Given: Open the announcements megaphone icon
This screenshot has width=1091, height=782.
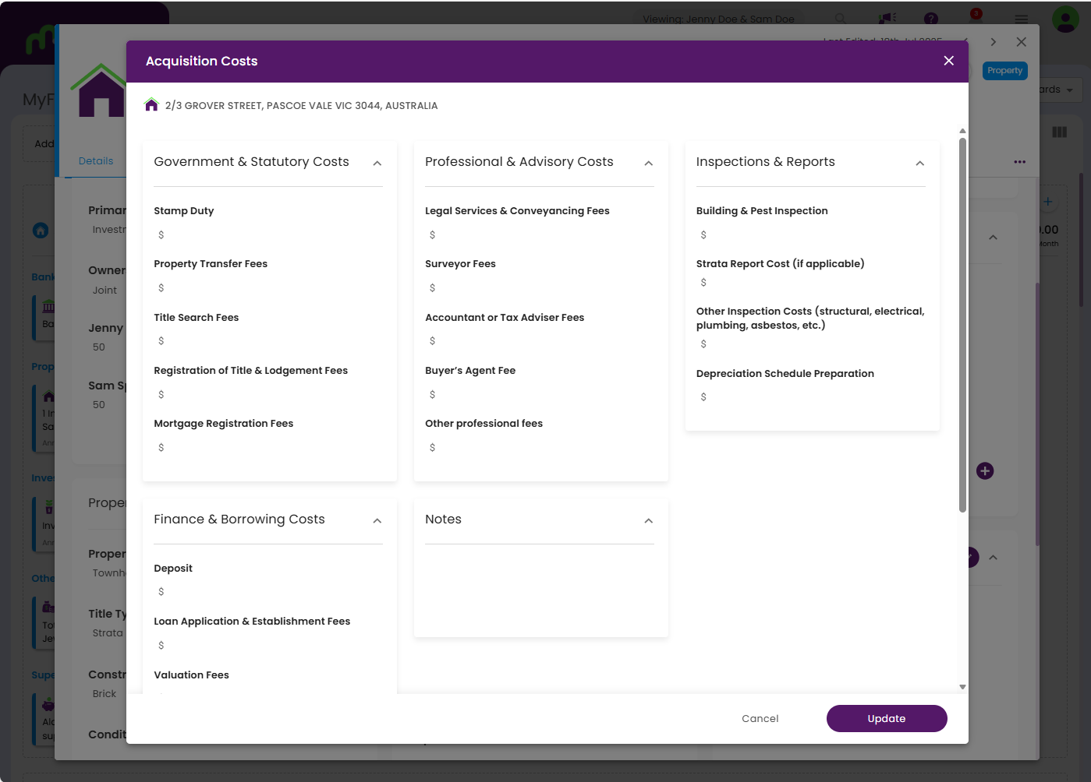Looking at the screenshot, I should point(887,19).
